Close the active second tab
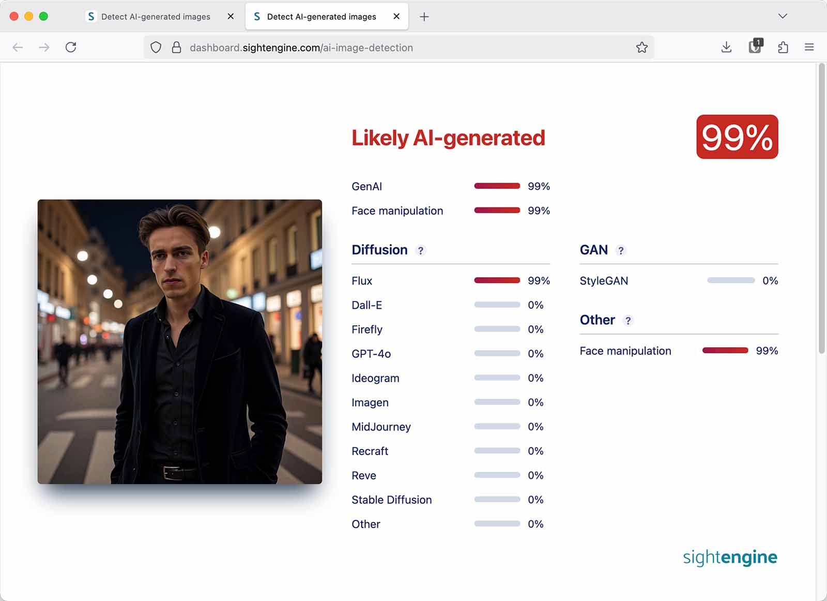 click(396, 17)
